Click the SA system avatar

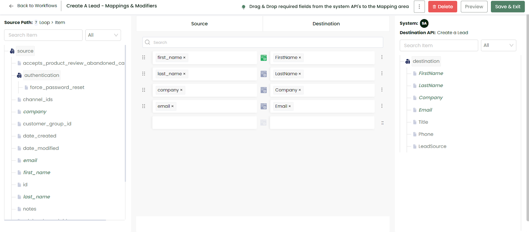click(x=424, y=23)
